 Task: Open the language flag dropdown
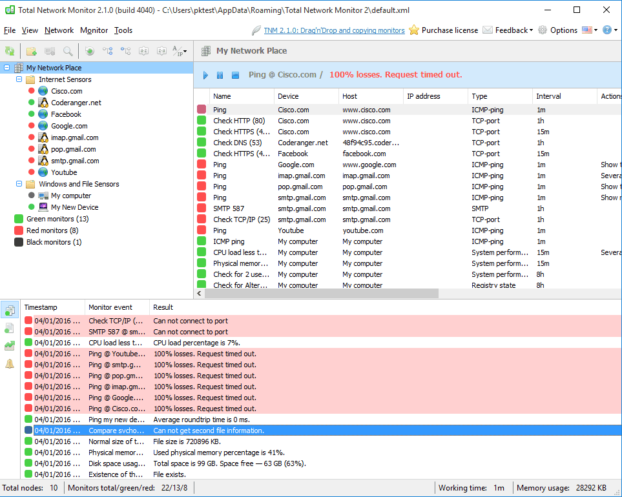point(590,30)
